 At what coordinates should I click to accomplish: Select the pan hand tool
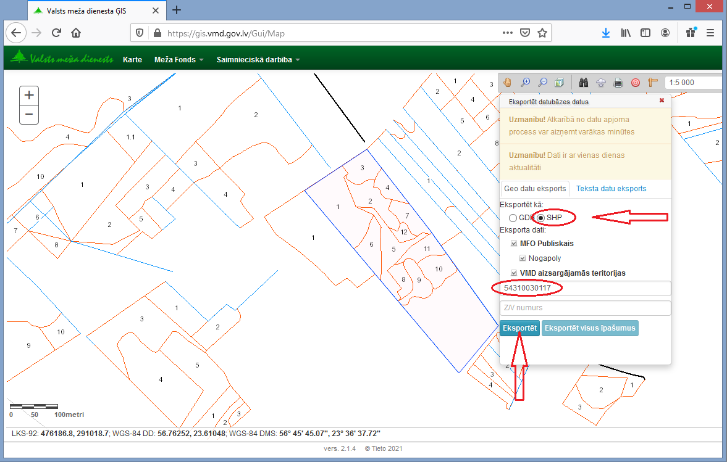tap(508, 82)
